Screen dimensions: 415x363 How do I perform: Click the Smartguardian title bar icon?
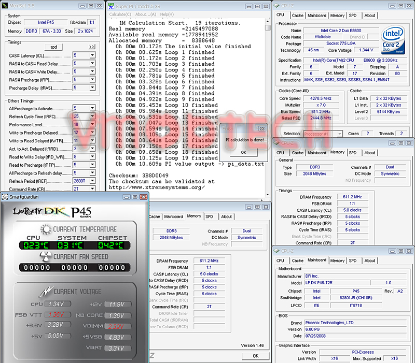5,197
